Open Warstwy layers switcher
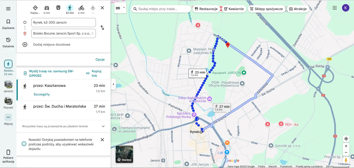 point(124,154)
